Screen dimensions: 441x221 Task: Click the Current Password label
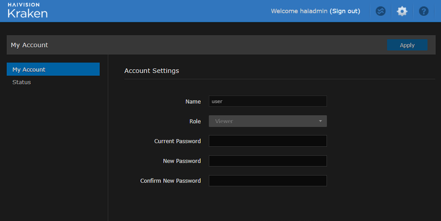pyautogui.click(x=177, y=141)
